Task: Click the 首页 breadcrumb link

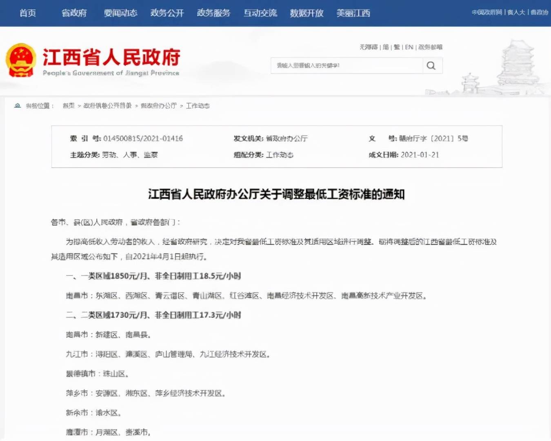Action: [x=69, y=106]
